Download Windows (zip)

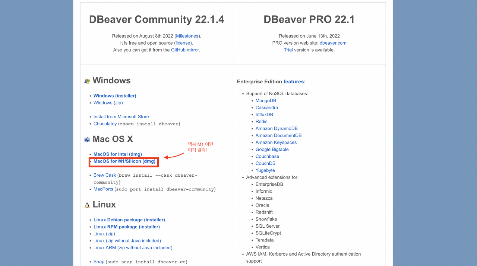[x=108, y=103]
